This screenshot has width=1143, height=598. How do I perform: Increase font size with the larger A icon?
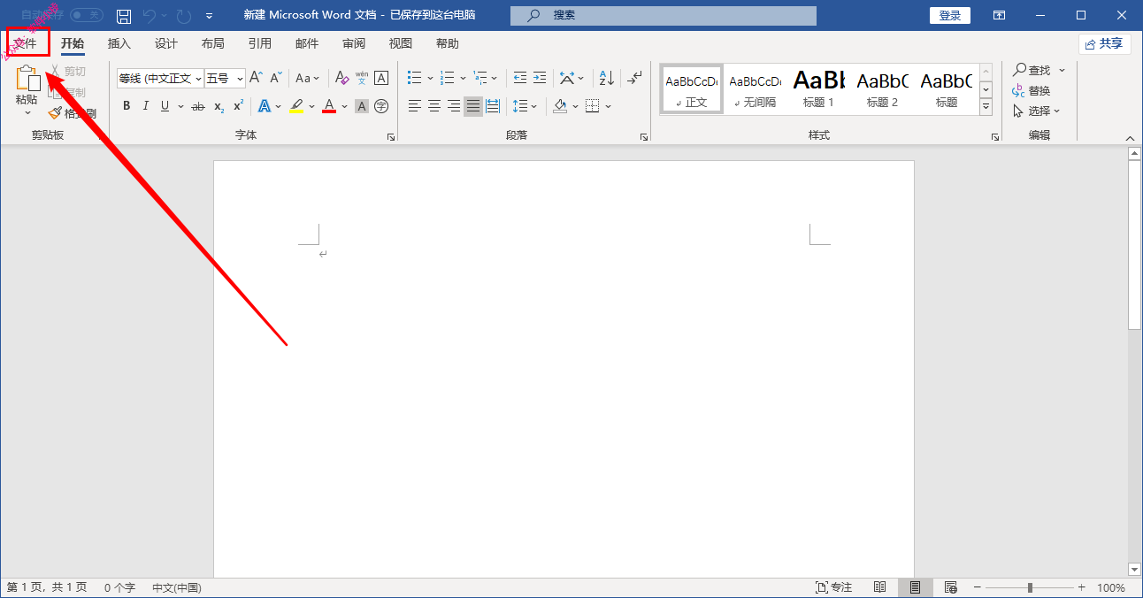tap(255, 78)
